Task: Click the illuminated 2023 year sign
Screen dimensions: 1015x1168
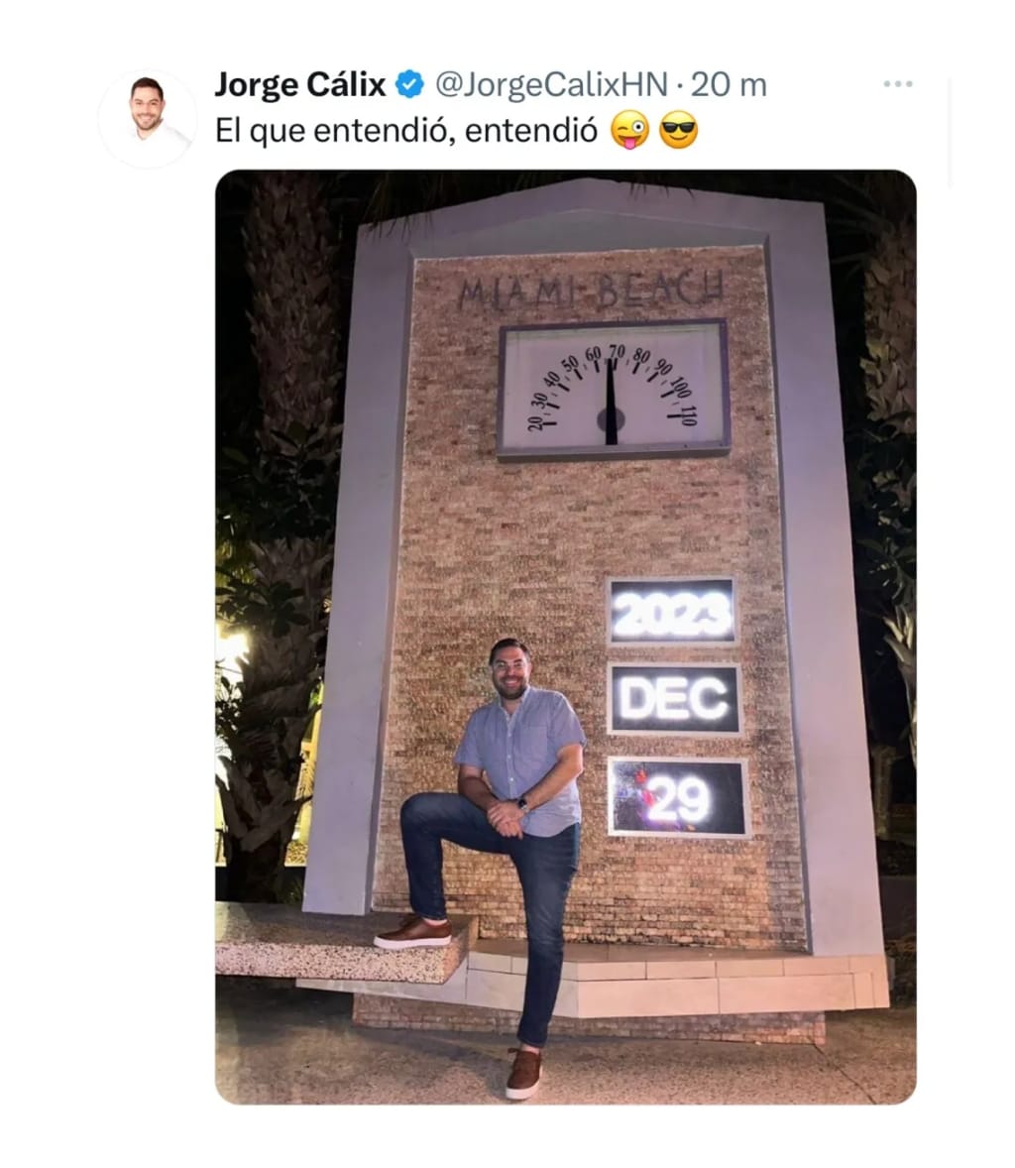Action: pos(672,611)
